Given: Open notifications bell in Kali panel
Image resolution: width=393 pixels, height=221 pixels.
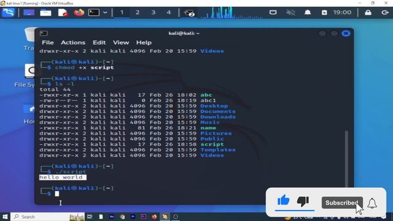Looking at the screenshot, I should (308, 12).
